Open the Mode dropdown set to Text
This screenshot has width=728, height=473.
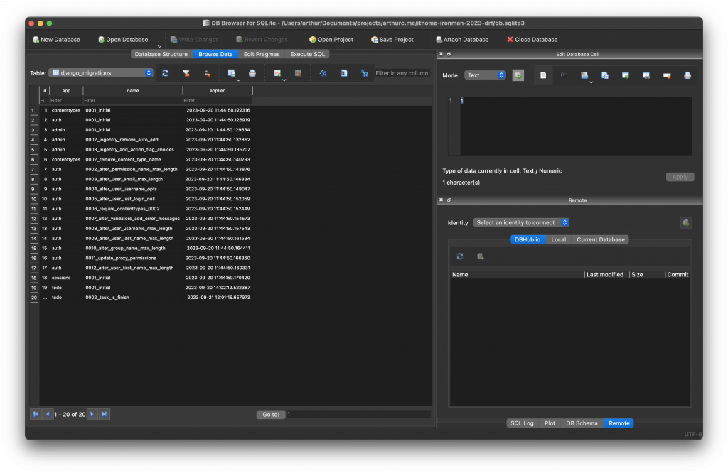485,75
